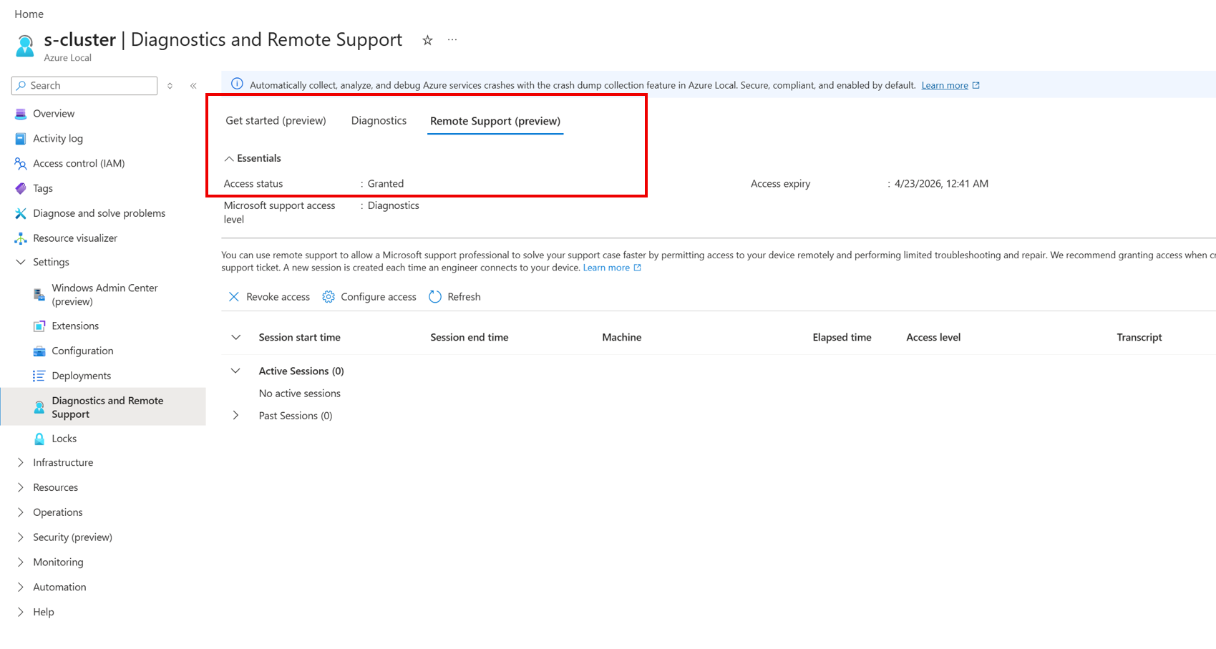1216x649 pixels.
Task: Click the Elapsed time column header
Action: pos(842,338)
